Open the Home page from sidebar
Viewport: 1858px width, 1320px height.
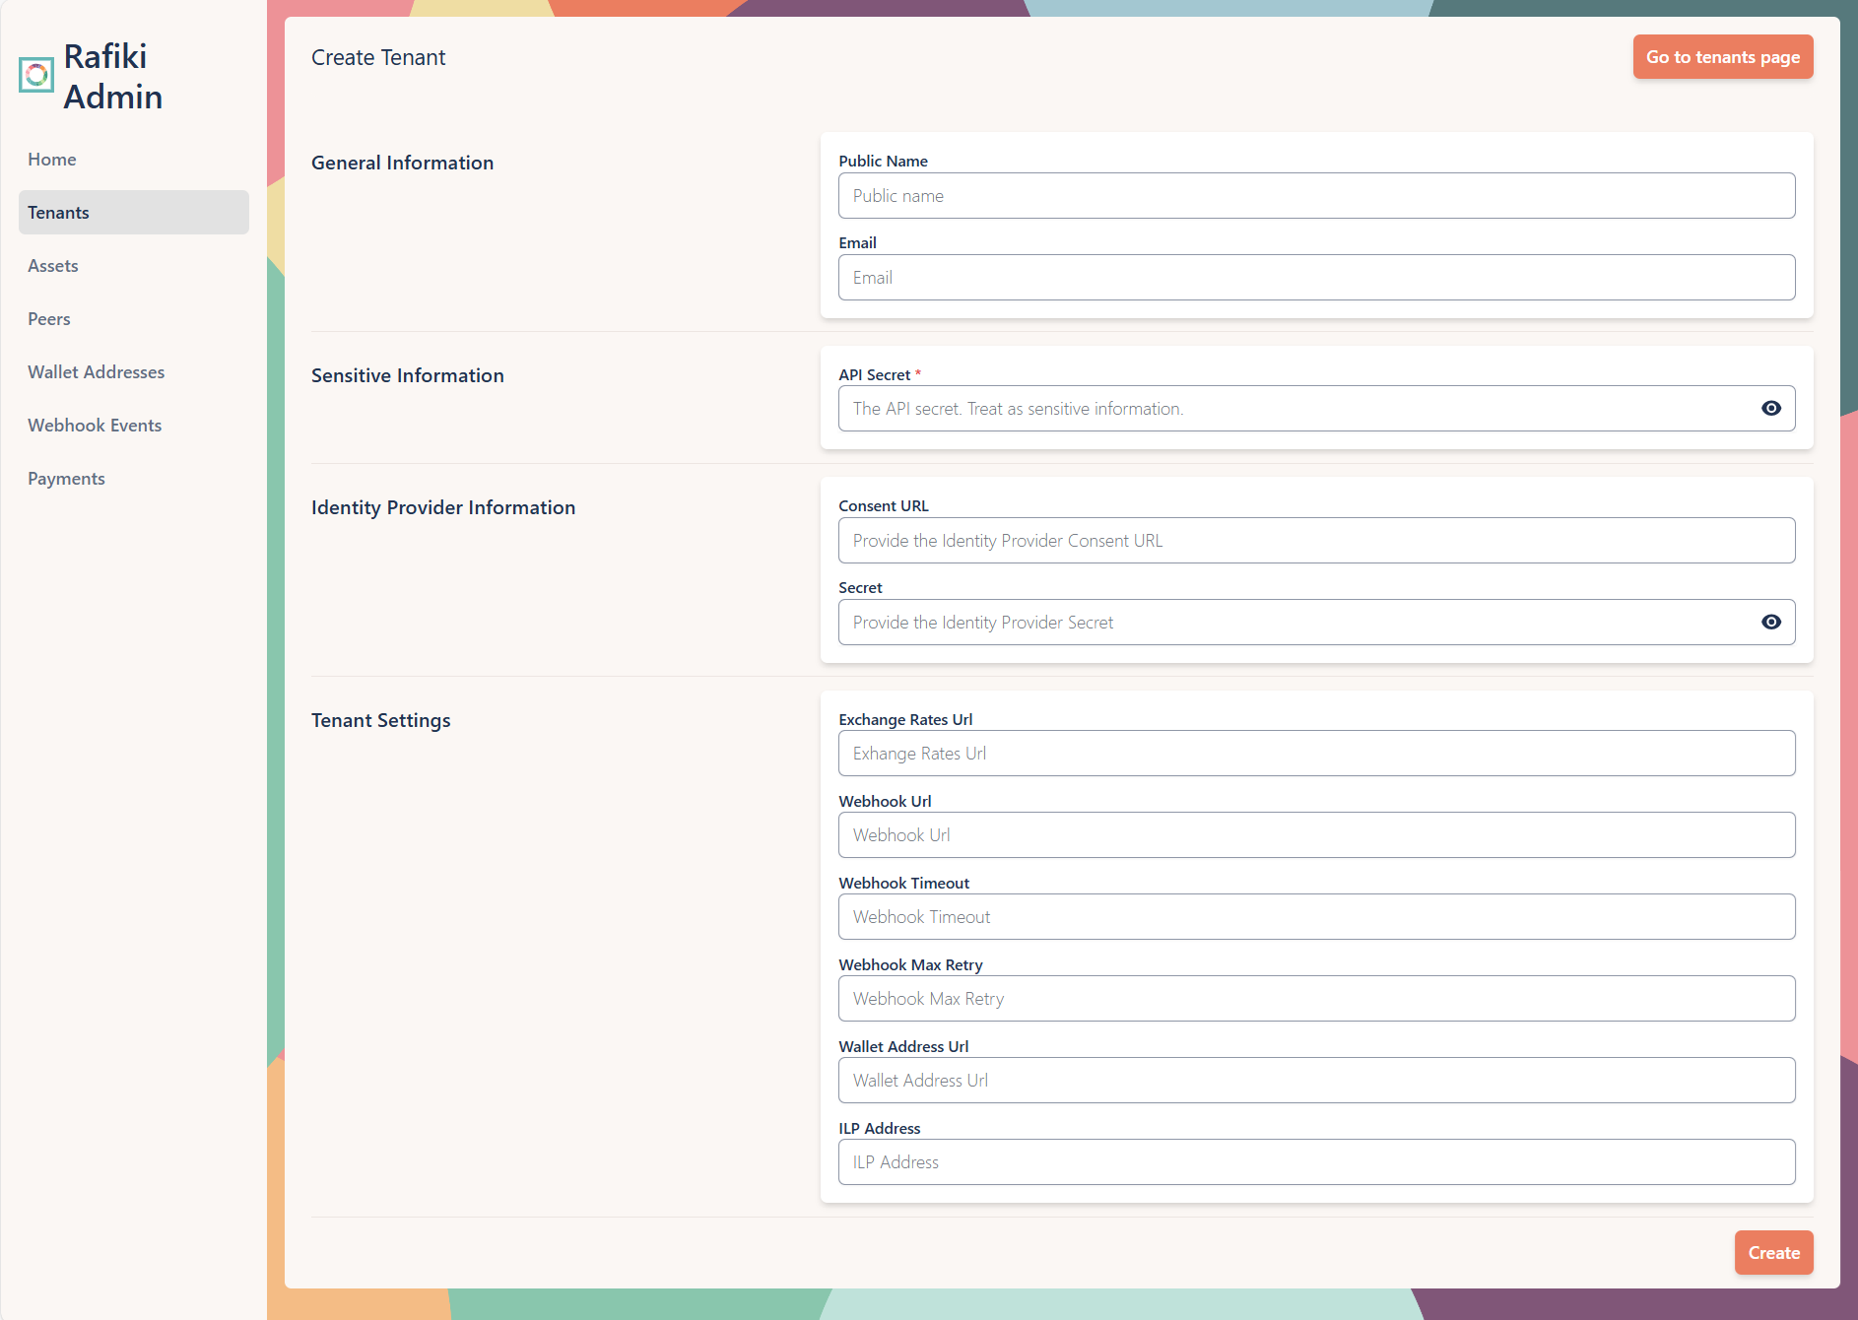click(51, 159)
